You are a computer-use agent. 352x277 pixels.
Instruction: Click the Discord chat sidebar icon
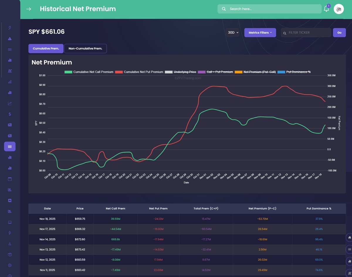tap(10, 200)
